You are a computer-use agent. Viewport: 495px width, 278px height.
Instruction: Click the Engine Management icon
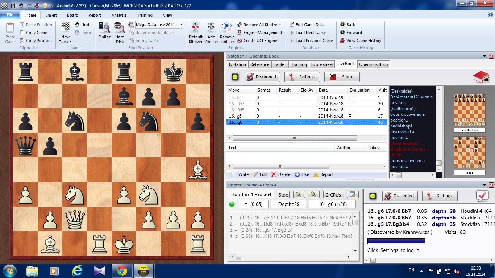coord(240,33)
